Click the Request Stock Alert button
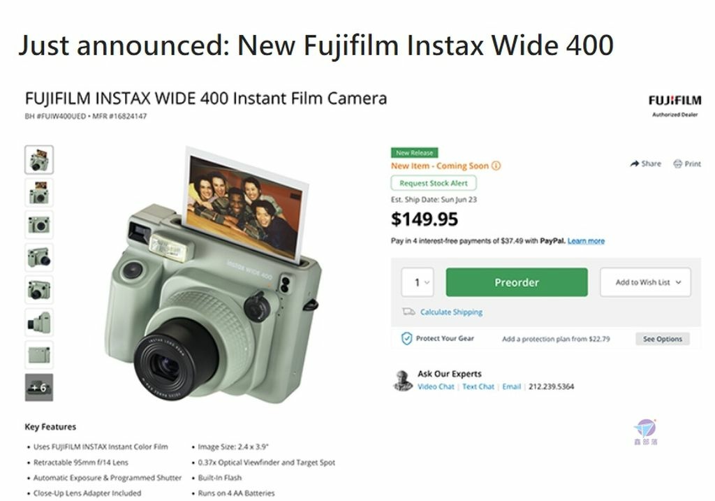Image resolution: width=715 pixels, height=501 pixels. [434, 183]
